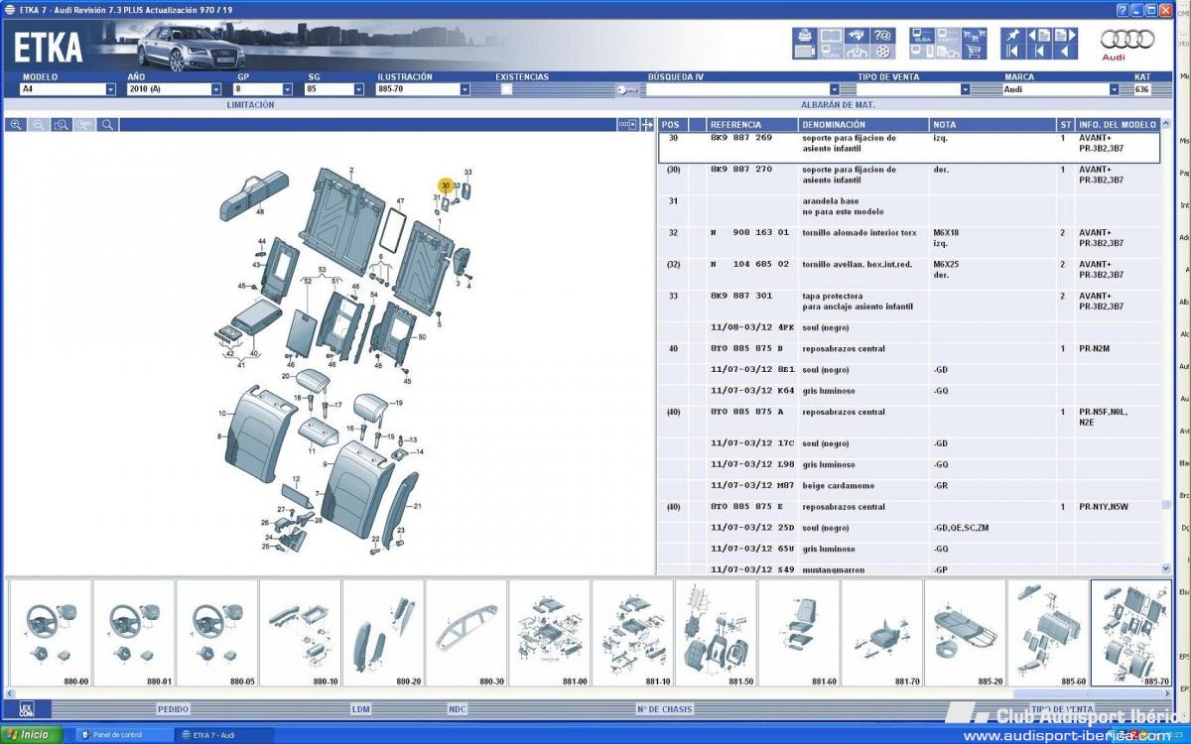Click the zoom in magnifier icon
The image size is (1191, 744).
15,125
